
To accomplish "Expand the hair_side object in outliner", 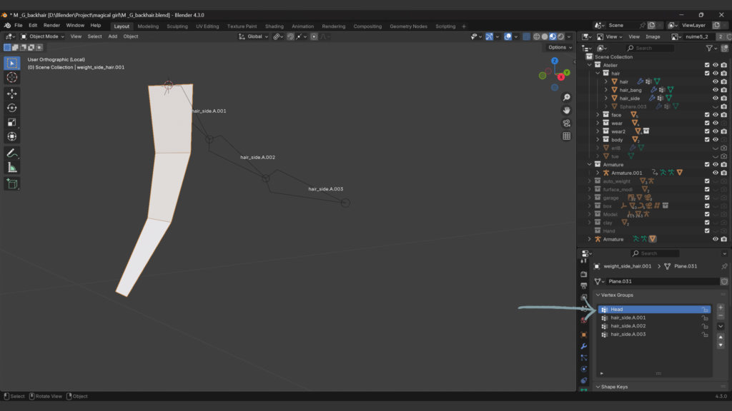I will [606, 98].
